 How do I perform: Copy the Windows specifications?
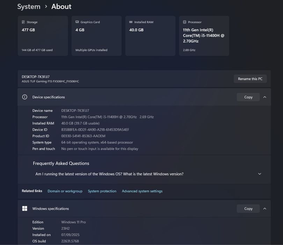coord(248,209)
